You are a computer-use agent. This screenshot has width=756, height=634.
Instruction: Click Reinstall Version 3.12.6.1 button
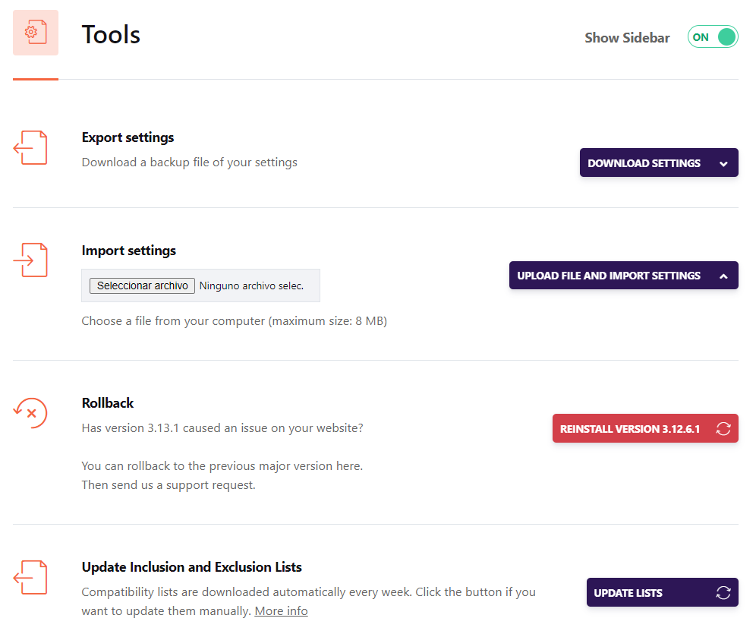tap(645, 428)
